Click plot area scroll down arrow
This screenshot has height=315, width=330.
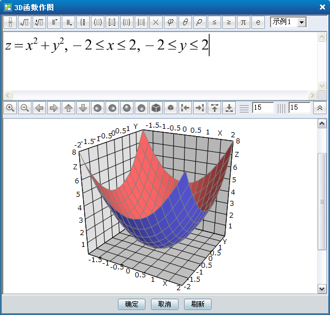click(x=322, y=289)
